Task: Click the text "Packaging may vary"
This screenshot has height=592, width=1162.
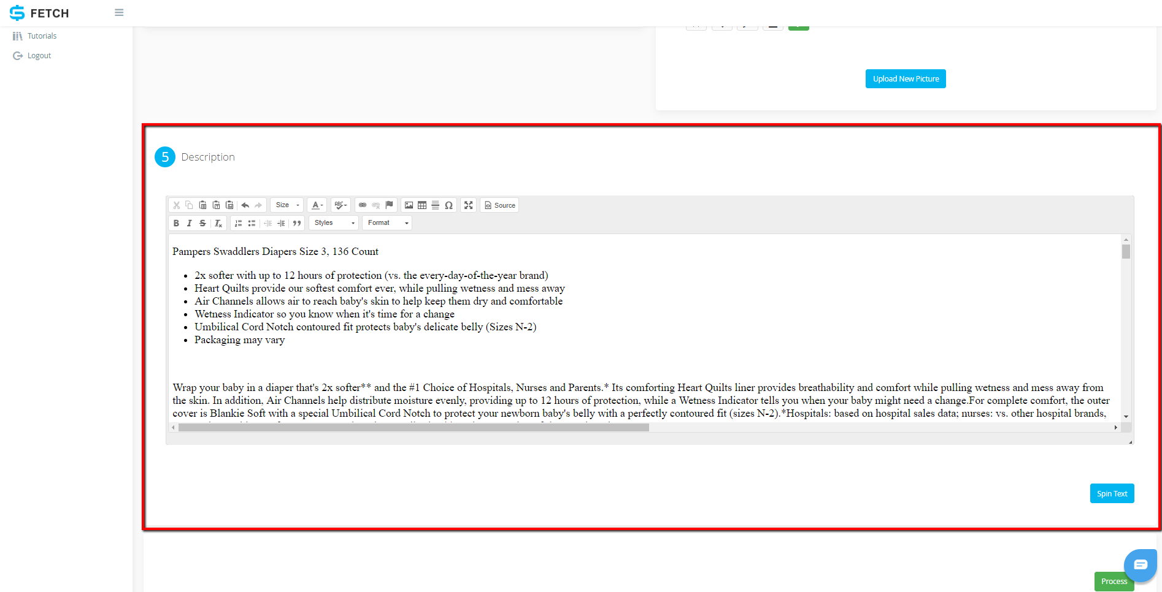Action: [x=239, y=340]
